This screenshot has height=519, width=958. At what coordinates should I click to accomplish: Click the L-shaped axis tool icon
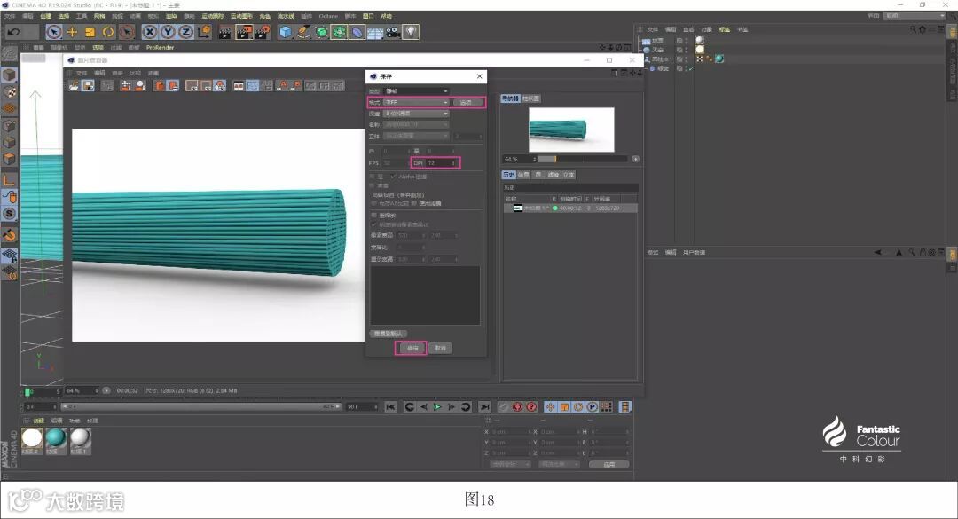(9, 180)
